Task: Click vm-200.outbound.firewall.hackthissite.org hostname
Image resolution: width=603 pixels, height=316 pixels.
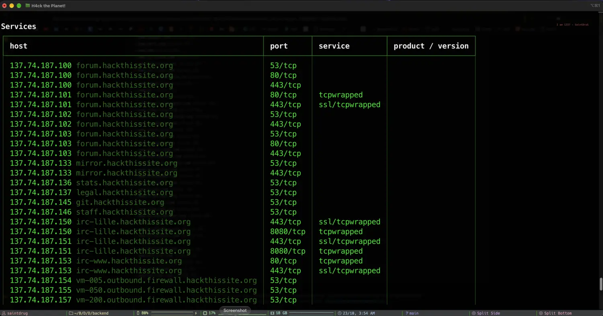Action: pos(166,300)
